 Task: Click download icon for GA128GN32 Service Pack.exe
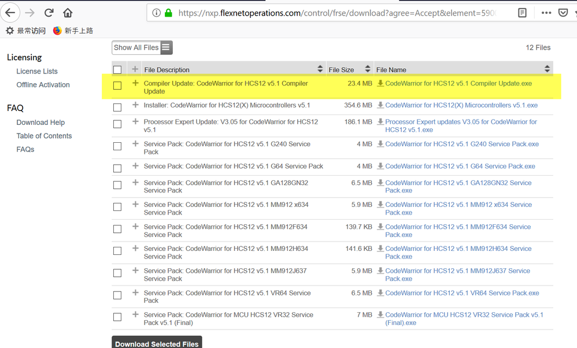tap(380, 183)
